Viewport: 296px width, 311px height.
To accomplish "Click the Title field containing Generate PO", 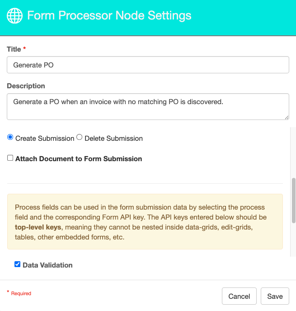I will 148,65.
